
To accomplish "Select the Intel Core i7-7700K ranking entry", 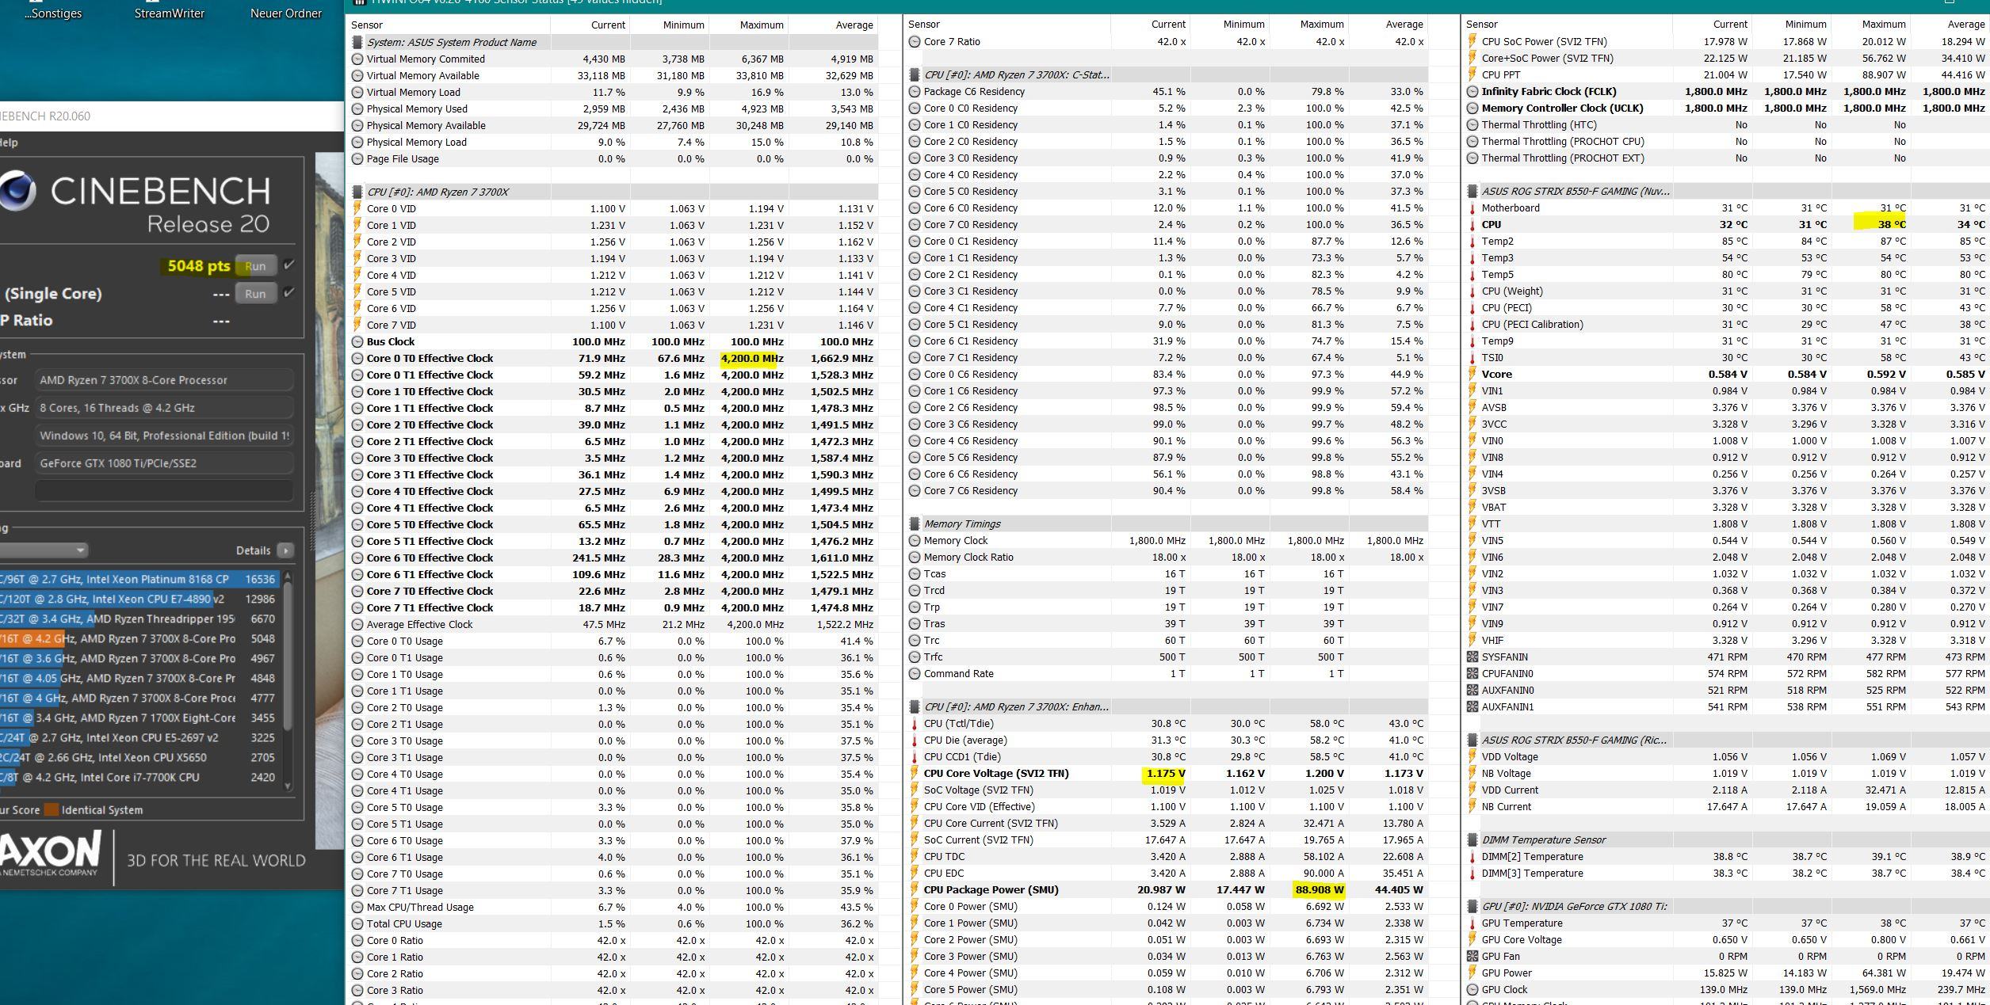I will tap(139, 777).
